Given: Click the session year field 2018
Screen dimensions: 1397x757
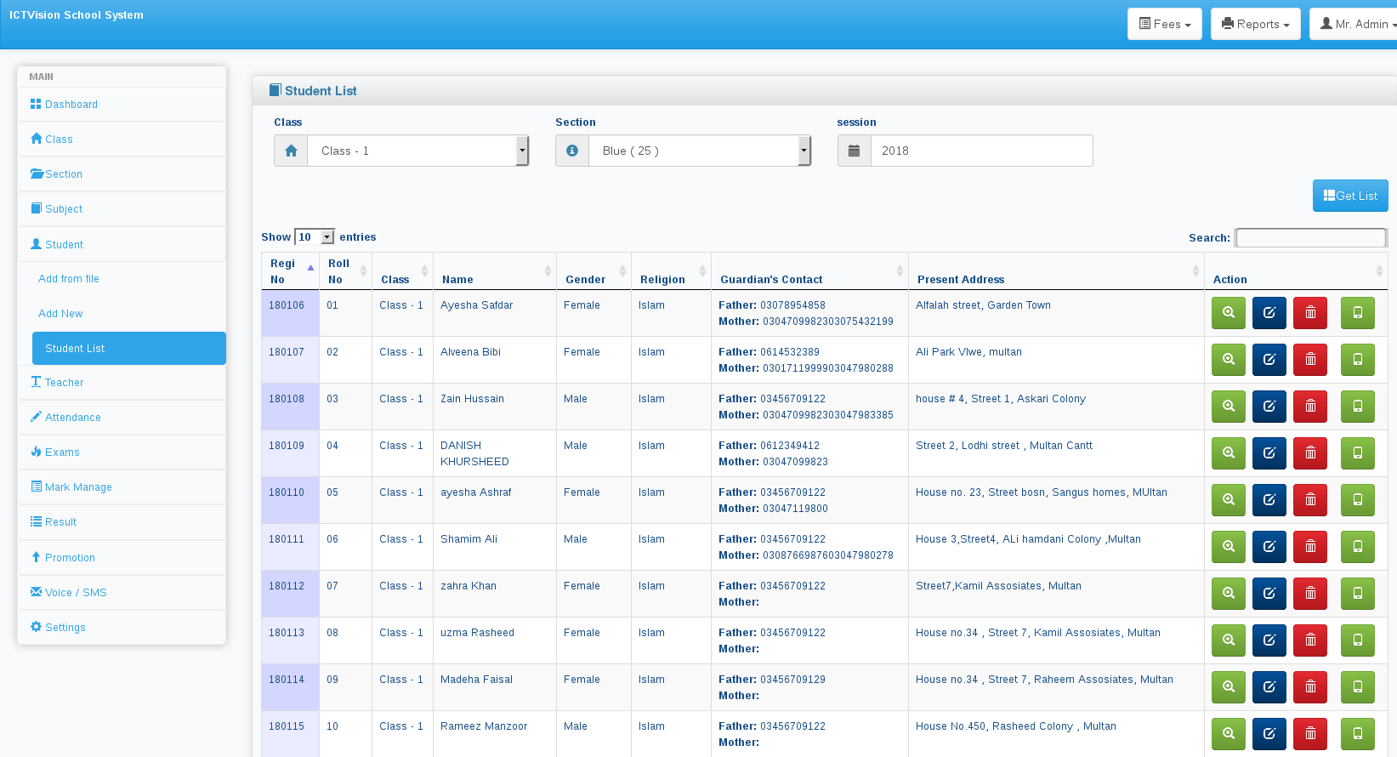Looking at the screenshot, I should [982, 151].
